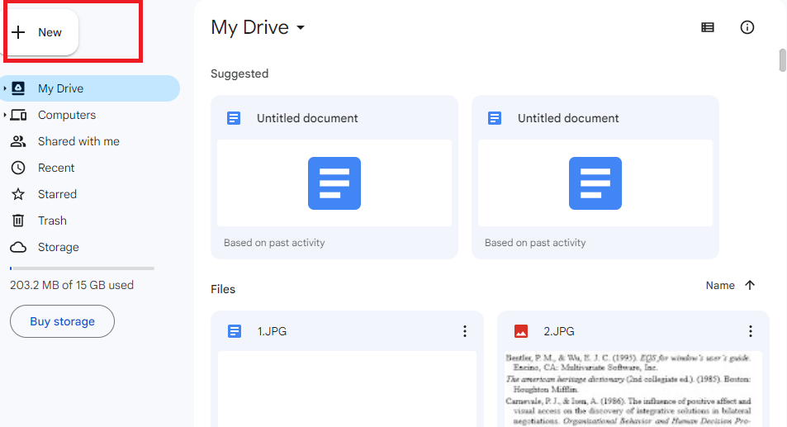Click the Shared with me people icon
Image resolution: width=787 pixels, height=427 pixels.
point(18,141)
